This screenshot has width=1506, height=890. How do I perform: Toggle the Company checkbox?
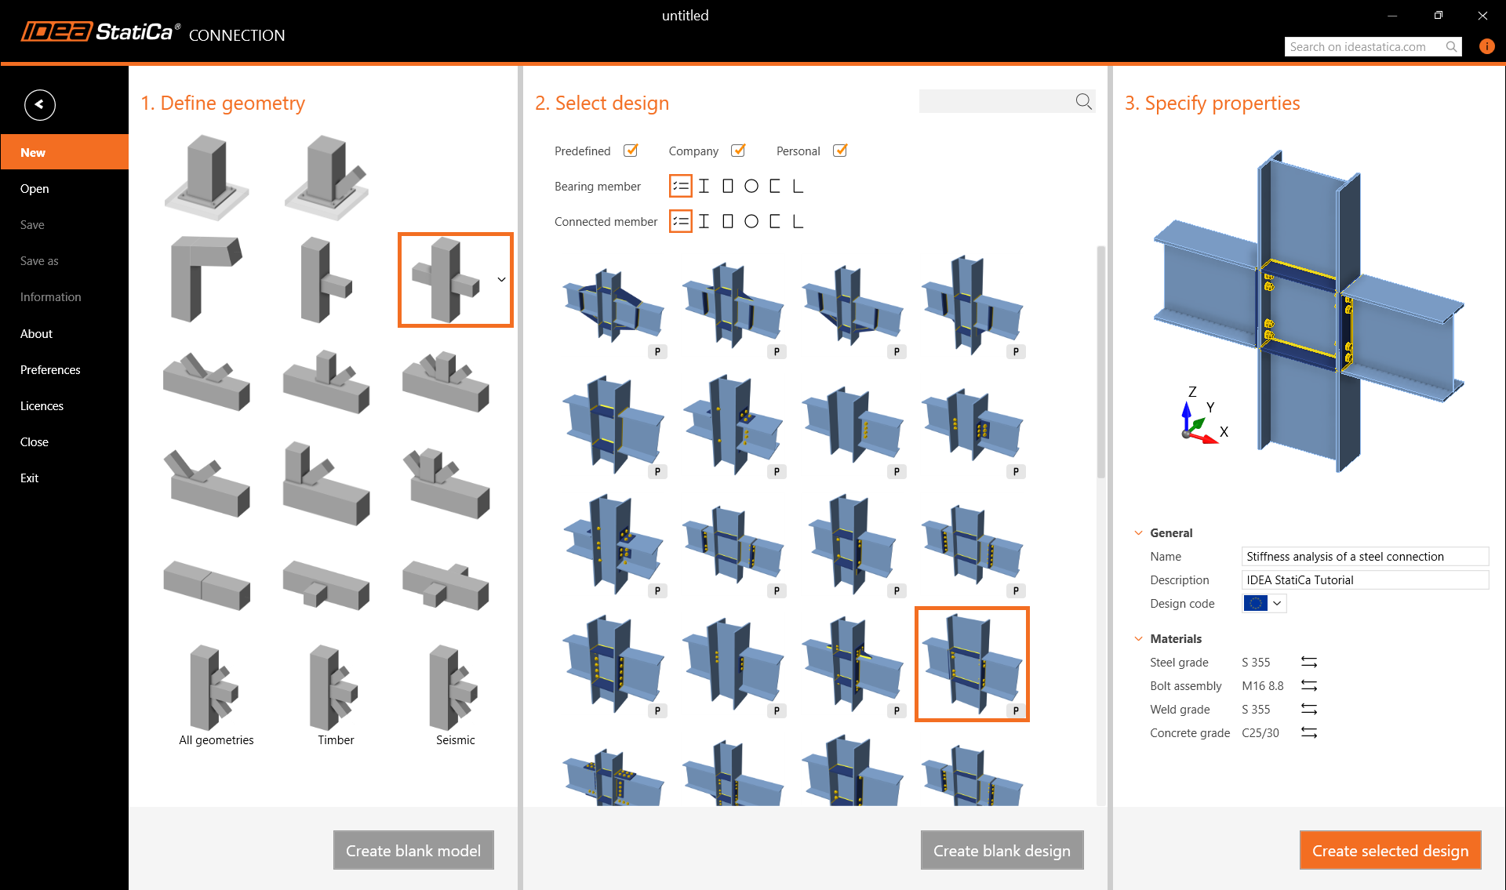738,151
